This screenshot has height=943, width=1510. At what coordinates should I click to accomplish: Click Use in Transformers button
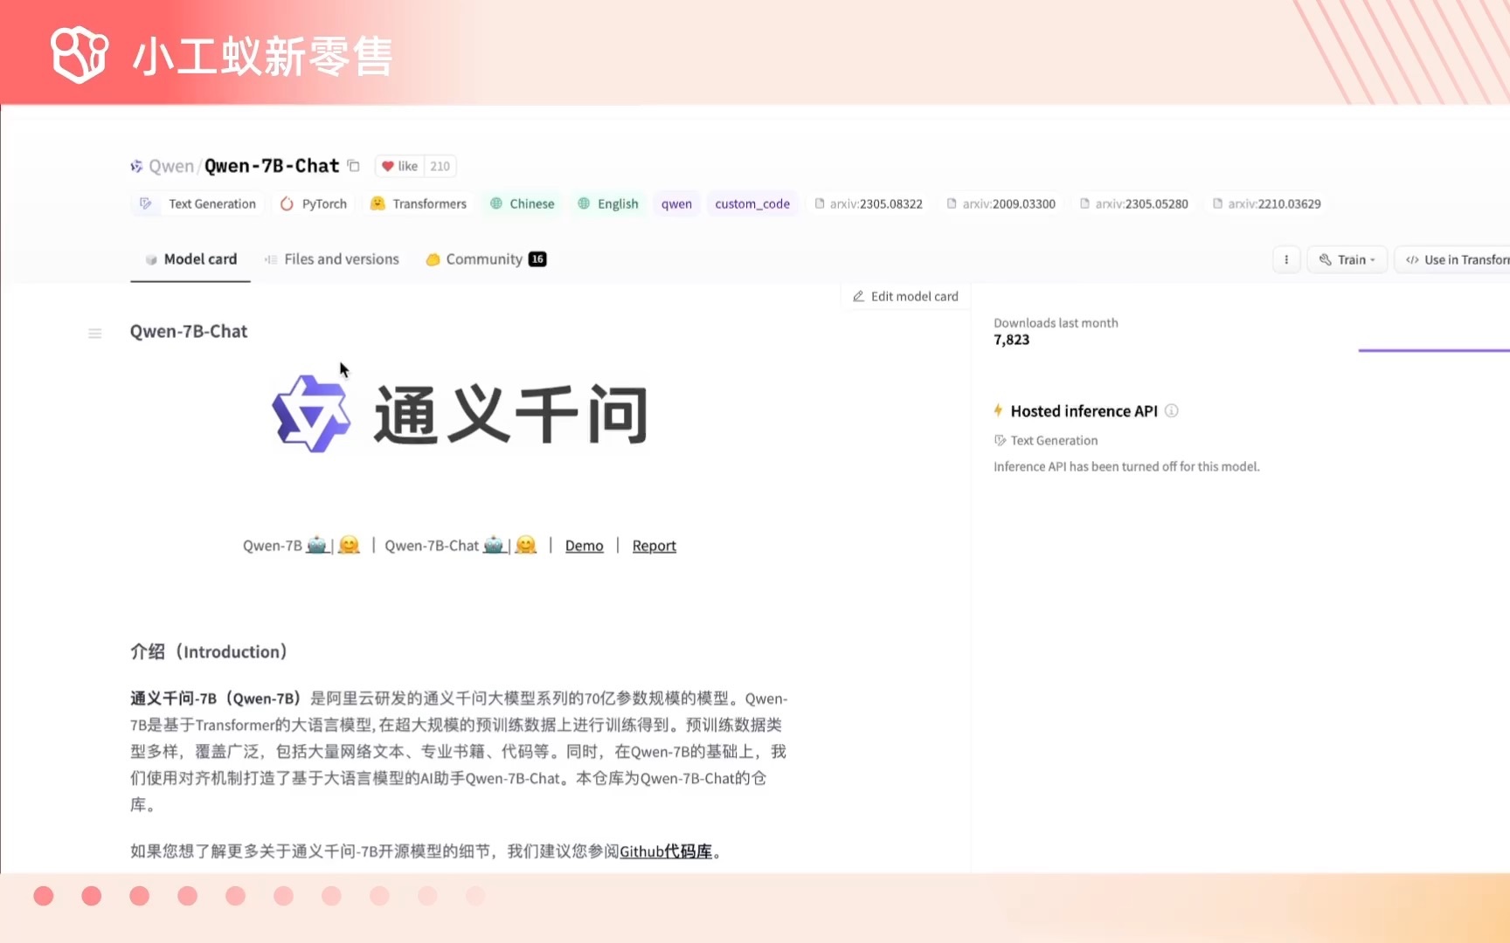pos(1452,259)
